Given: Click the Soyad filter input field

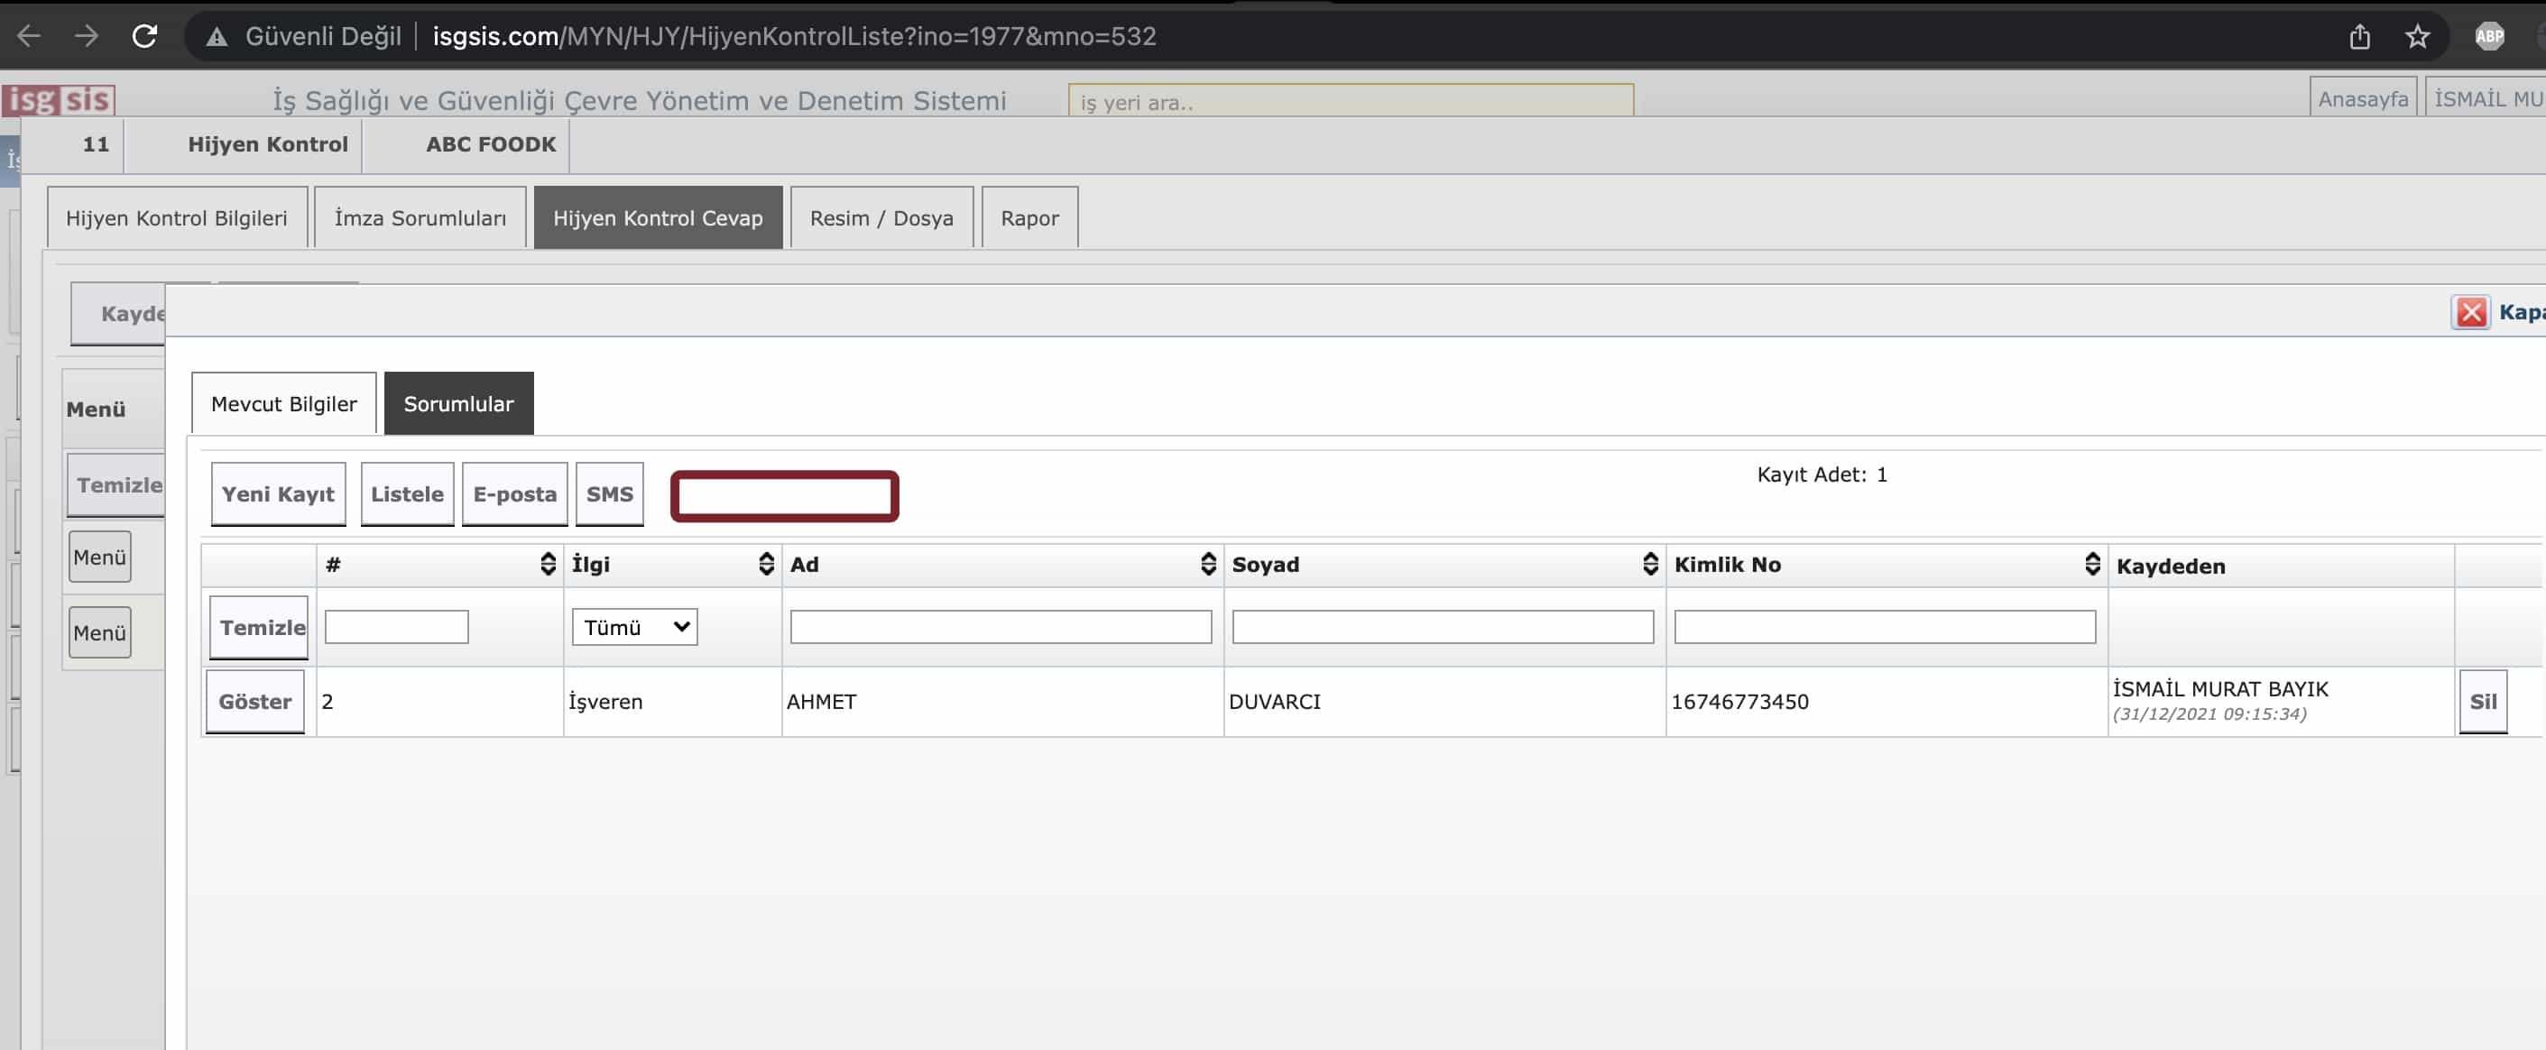Looking at the screenshot, I should click(1442, 627).
